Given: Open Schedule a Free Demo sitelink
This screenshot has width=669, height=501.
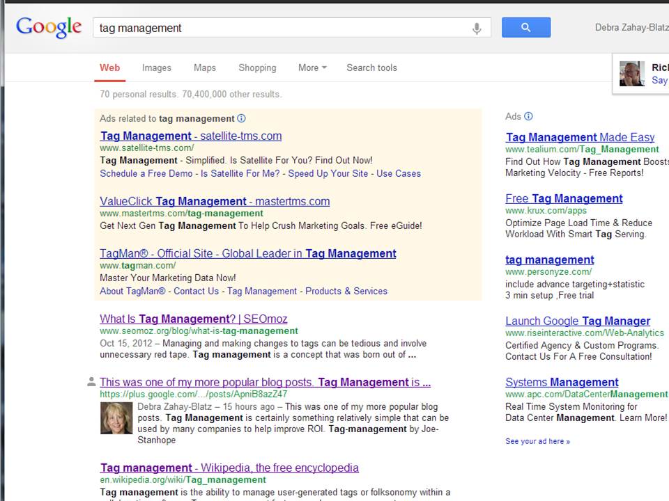Looking at the screenshot, I should (146, 173).
